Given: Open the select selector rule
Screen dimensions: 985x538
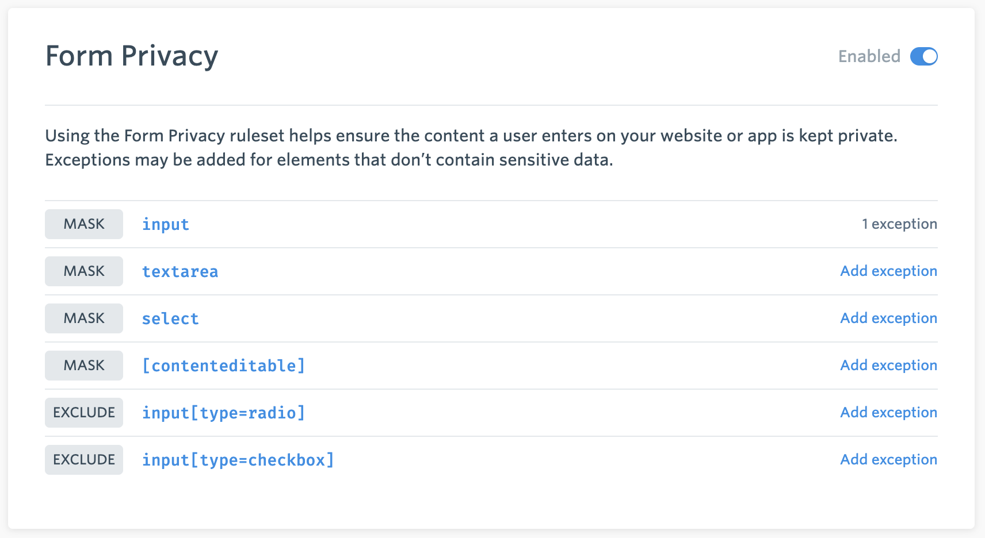Looking at the screenshot, I should coord(170,318).
